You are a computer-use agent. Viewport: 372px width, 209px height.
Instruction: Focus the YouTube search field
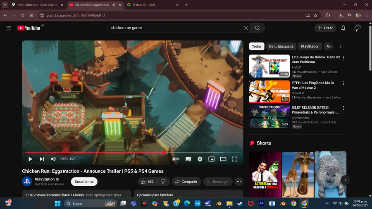click(176, 28)
